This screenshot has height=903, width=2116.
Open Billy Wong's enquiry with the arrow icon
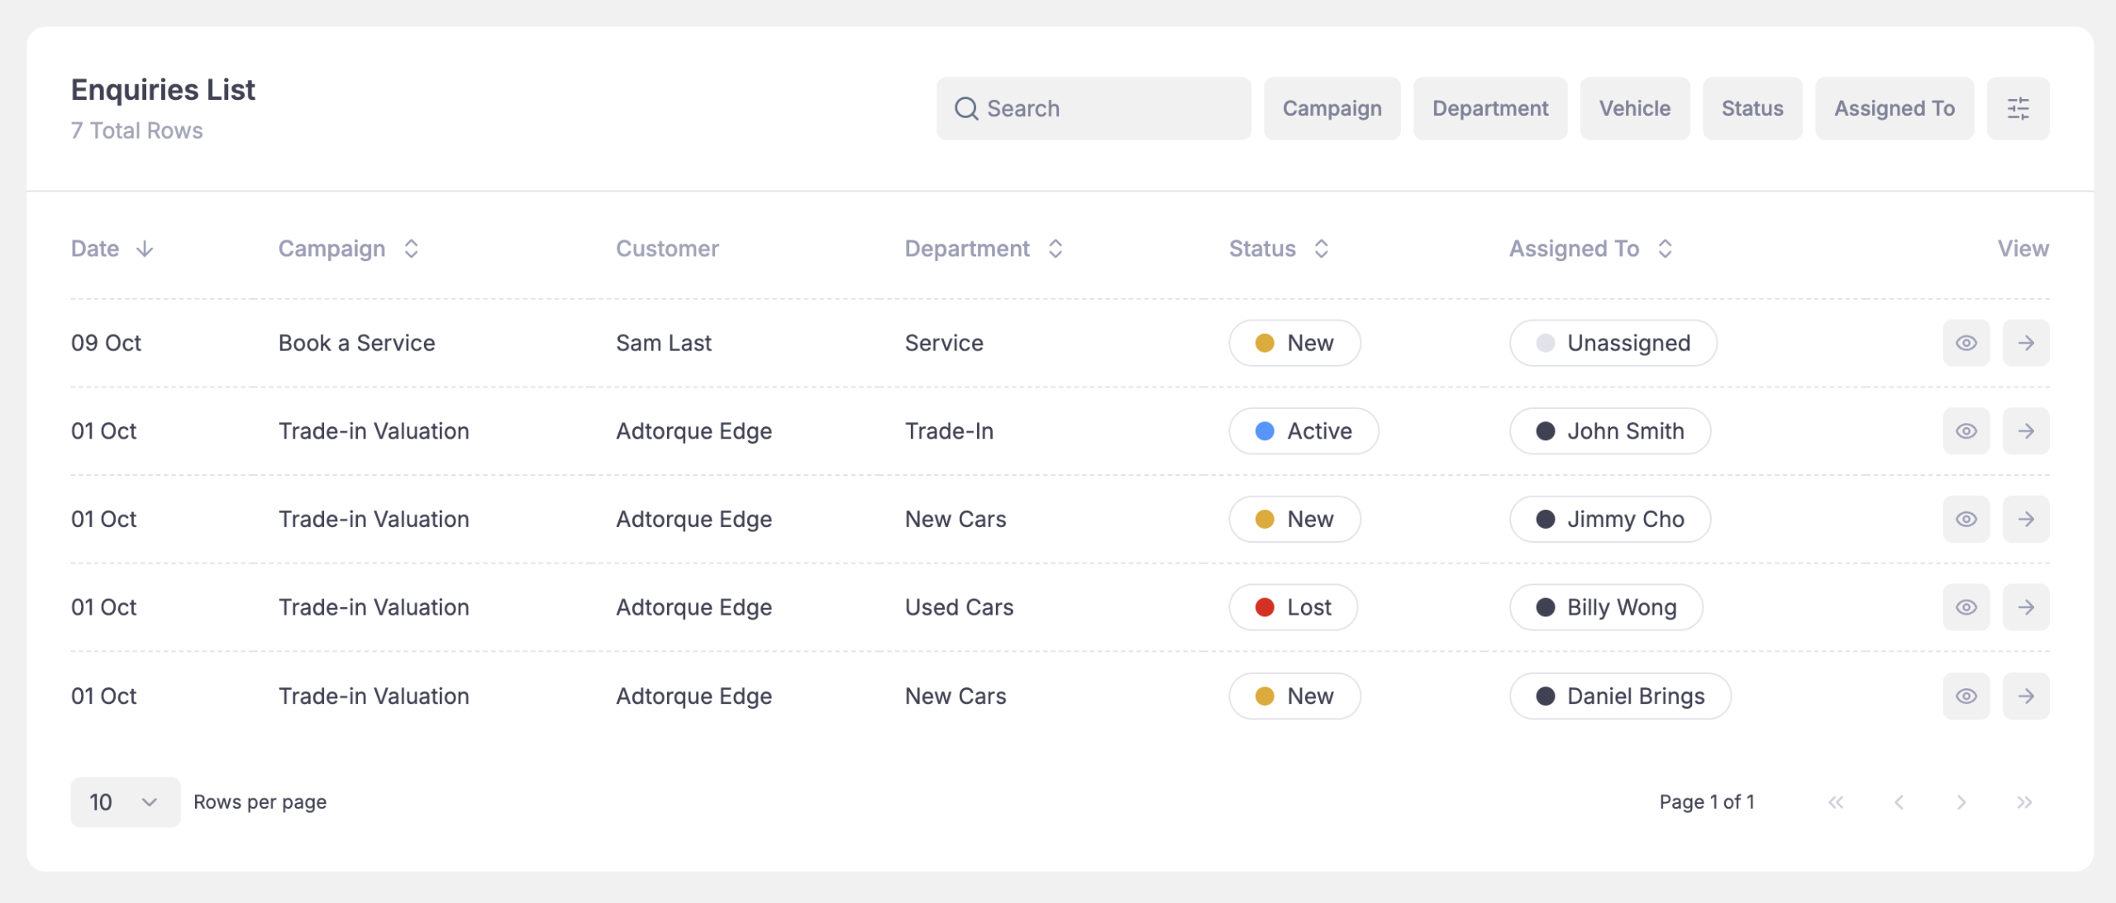[2026, 606]
